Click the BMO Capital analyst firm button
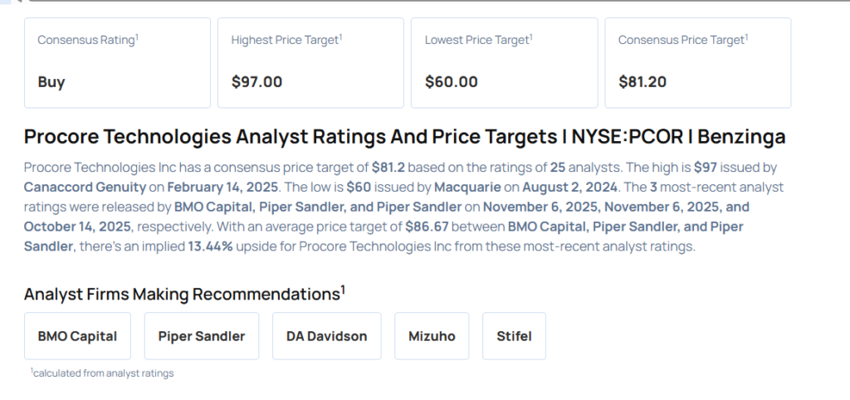Screen dimensions: 850x400 click(x=77, y=336)
